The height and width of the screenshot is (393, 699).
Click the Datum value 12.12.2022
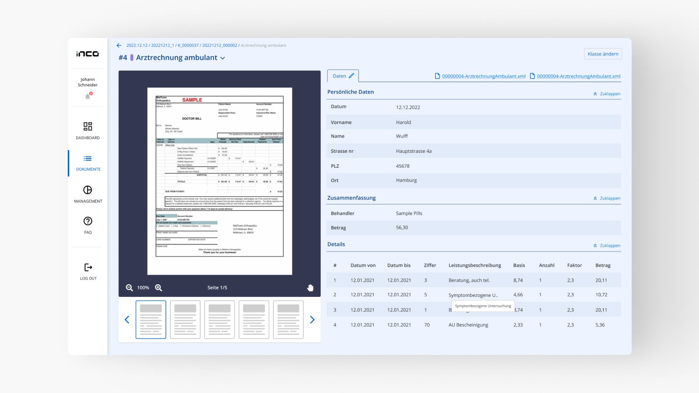tap(408, 107)
